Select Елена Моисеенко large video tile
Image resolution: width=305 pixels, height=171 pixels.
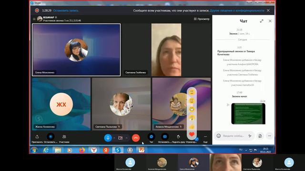(x=76, y=50)
